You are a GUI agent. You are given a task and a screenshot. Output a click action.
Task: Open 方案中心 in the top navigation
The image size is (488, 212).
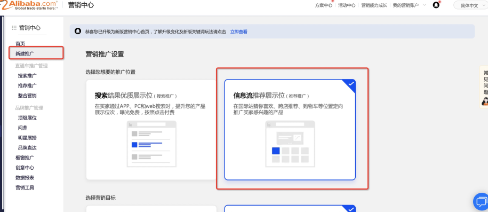point(324,5)
